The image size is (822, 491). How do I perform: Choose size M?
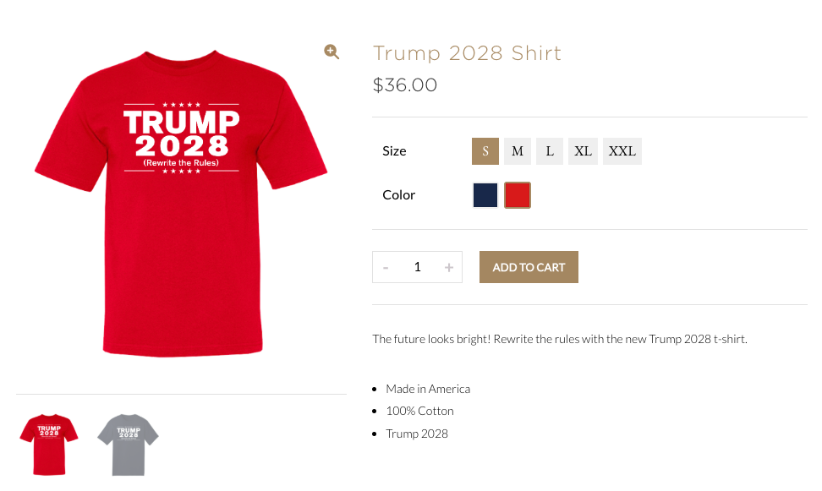point(518,151)
